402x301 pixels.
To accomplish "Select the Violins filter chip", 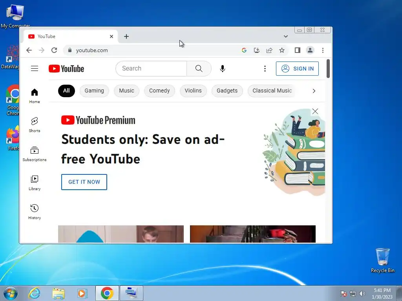I will tap(193, 91).
